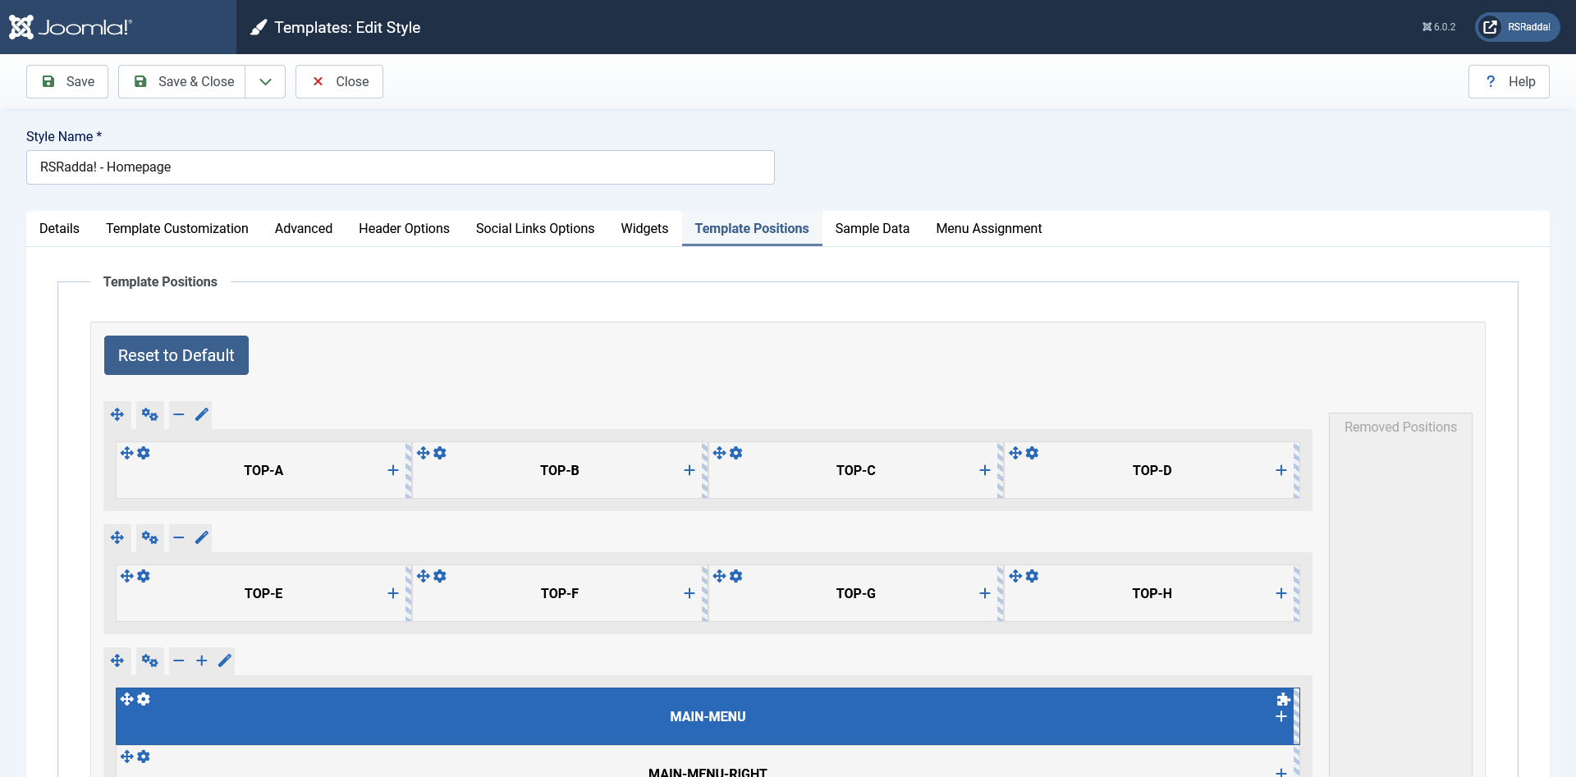
Task: Open the Menu Assignment tab
Action: point(988,229)
